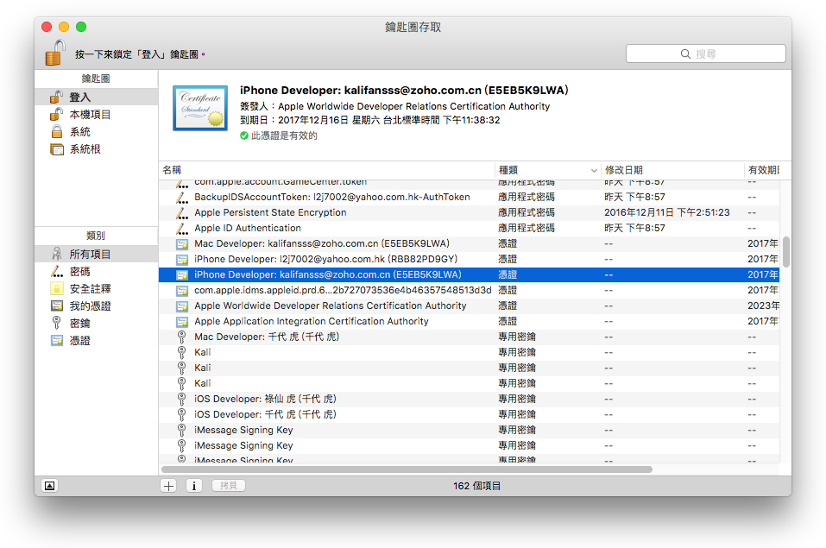Select Mac Developer: 千代 虎 private key row

tap(469, 337)
